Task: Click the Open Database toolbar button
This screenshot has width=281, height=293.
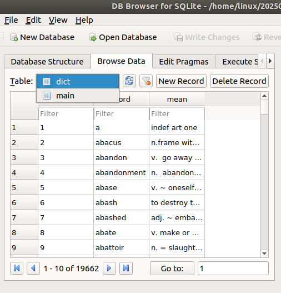Action: pos(123,37)
